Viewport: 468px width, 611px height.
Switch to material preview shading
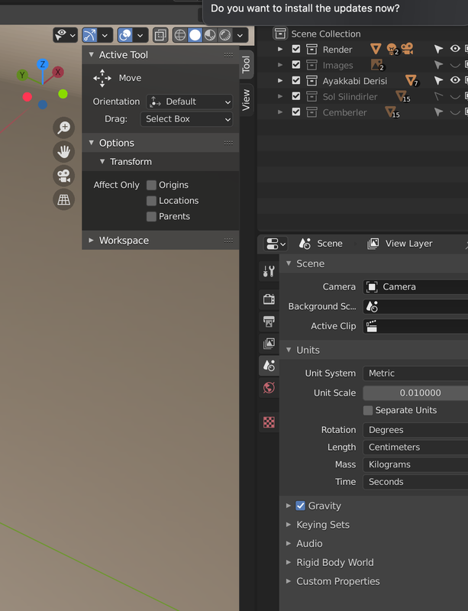coord(210,35)
